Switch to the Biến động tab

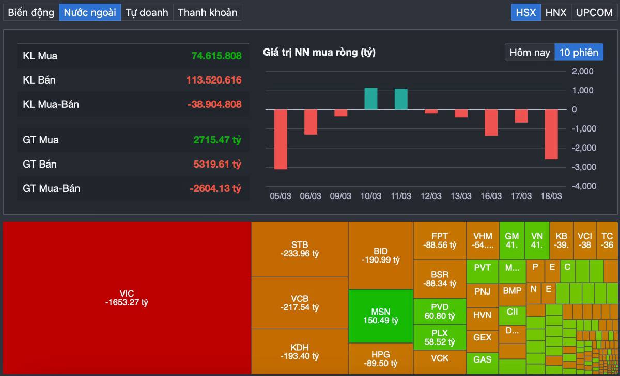coord(31,12)
